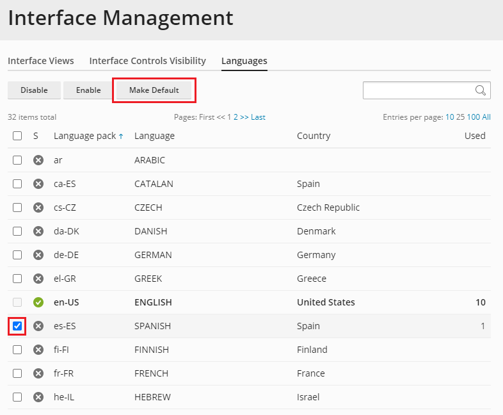Viewport: 503px width, 415px height.
Task: Click the Disable button
Action: (x=34, y=90)
